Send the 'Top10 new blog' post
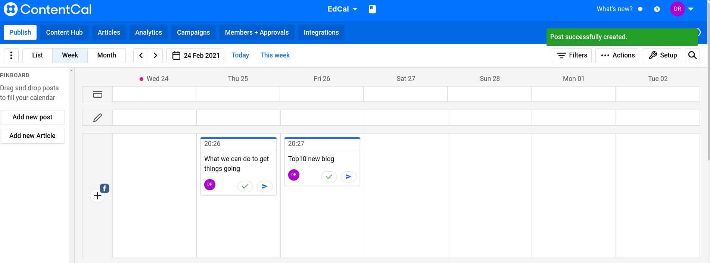This screenshot has height=263, width=710. (348, 176)
